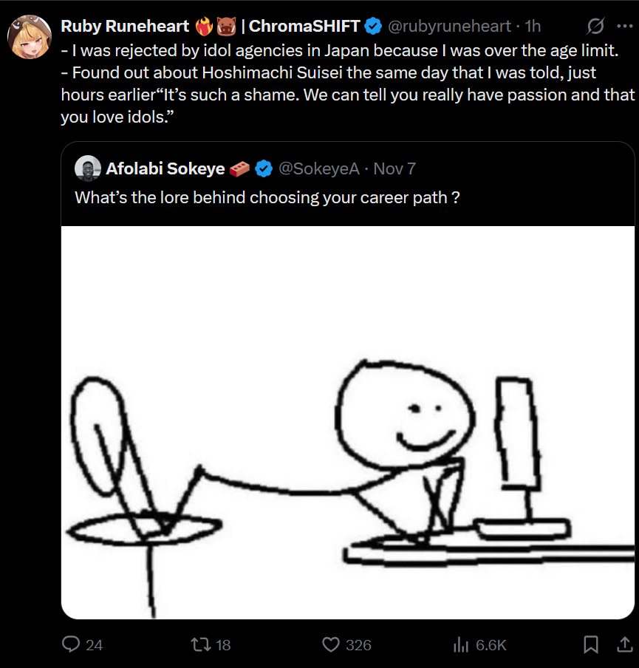Screen dimensions: 639x668
Task: Click the share upload icon
Action: tap(623, 644)
